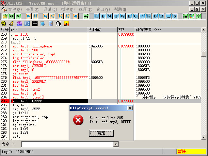This screenshot has height=156, width=208.
Task: Click the Debugging options list icon
Action: 185,16
